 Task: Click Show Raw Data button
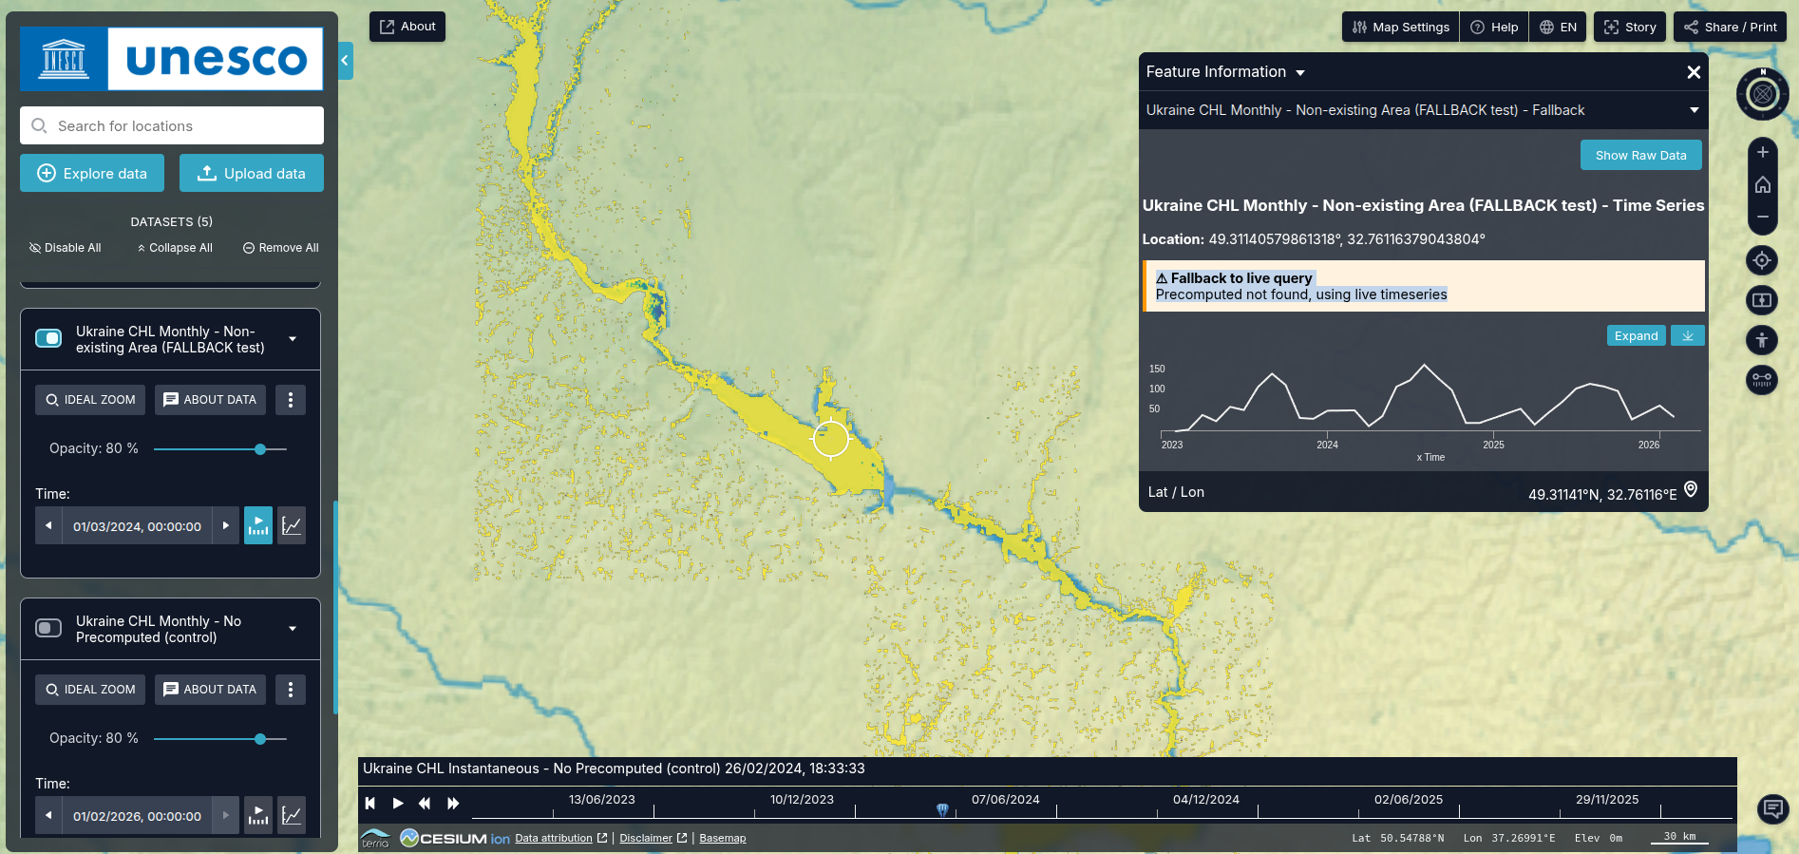pos(1640,155)
